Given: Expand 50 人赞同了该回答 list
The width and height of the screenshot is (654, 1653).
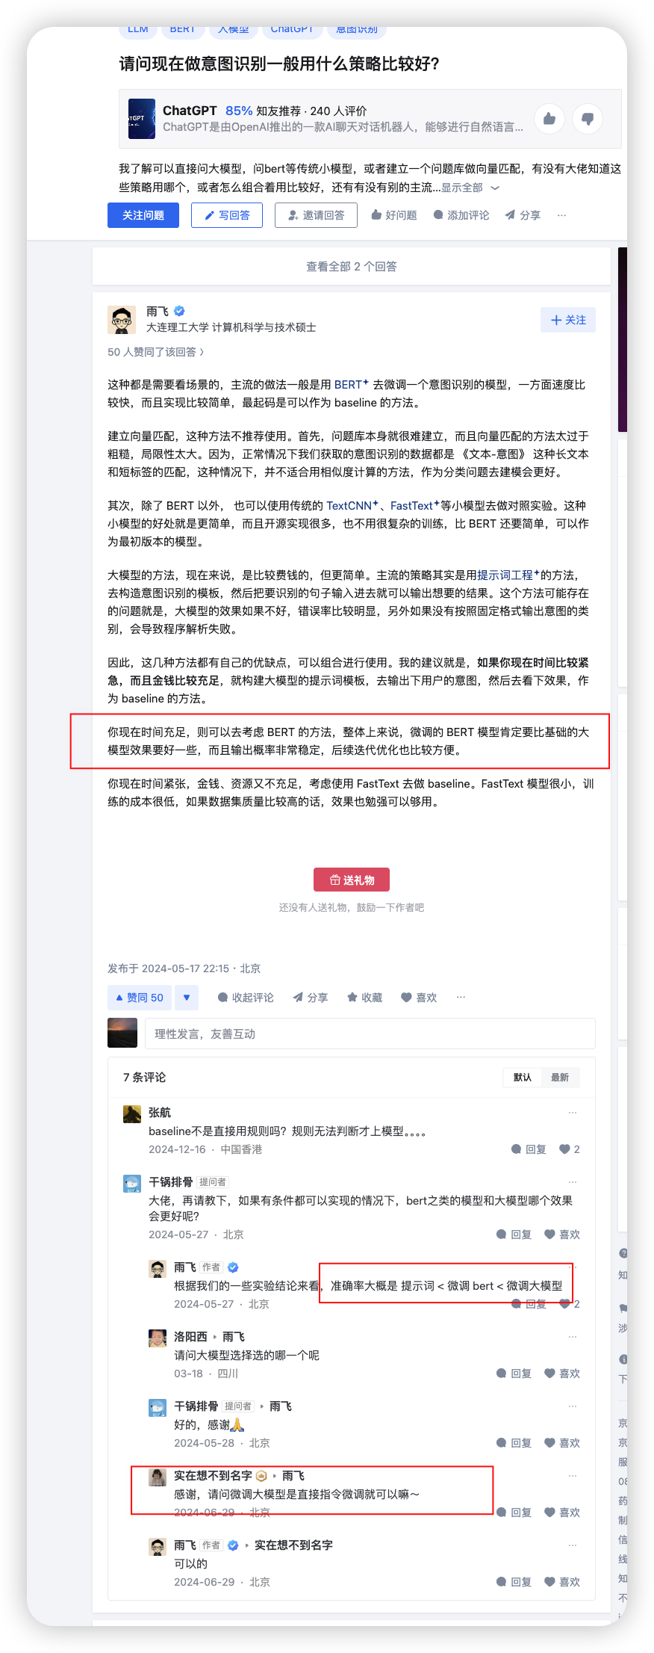Looking at the screenshot, I should click(155, 352).
